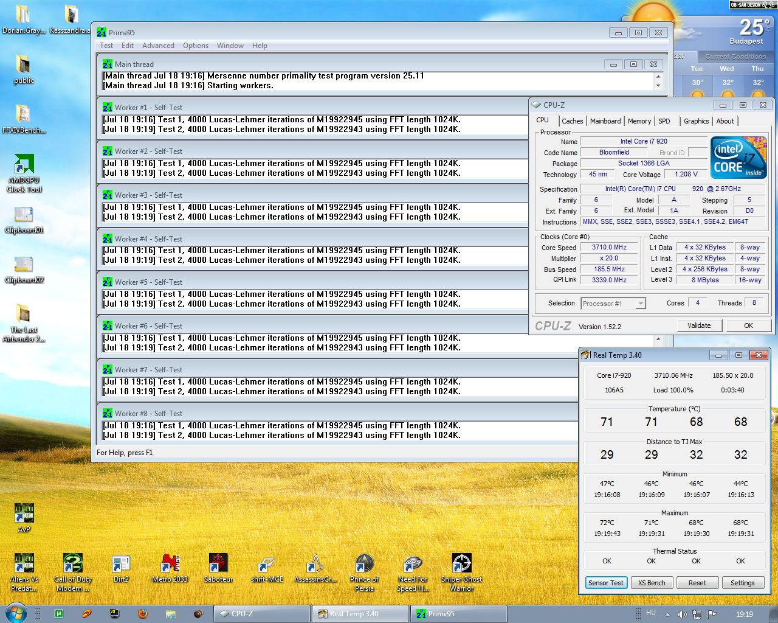
Task: Click the HU language indicator
Action: [x=651, y=613]
